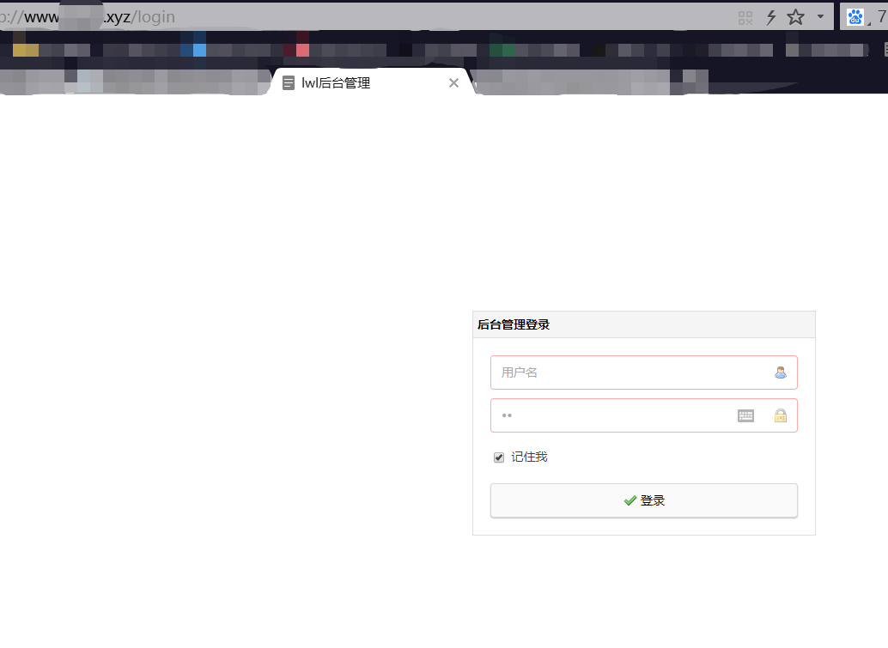Click the user avatar icon in username field

[780, 372]
